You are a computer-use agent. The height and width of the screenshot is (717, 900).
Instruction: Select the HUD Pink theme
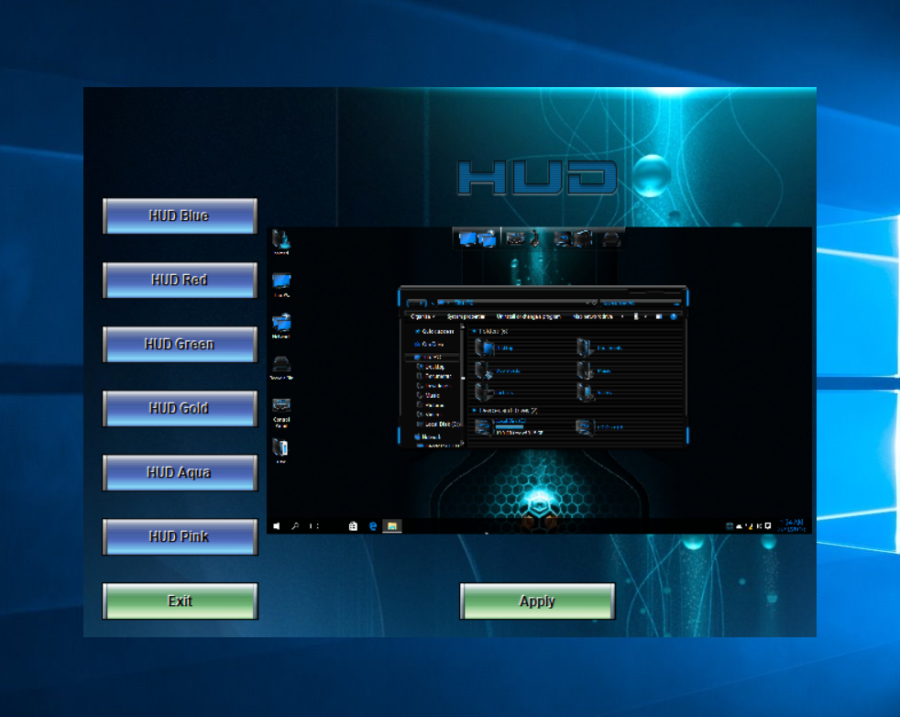180,537
